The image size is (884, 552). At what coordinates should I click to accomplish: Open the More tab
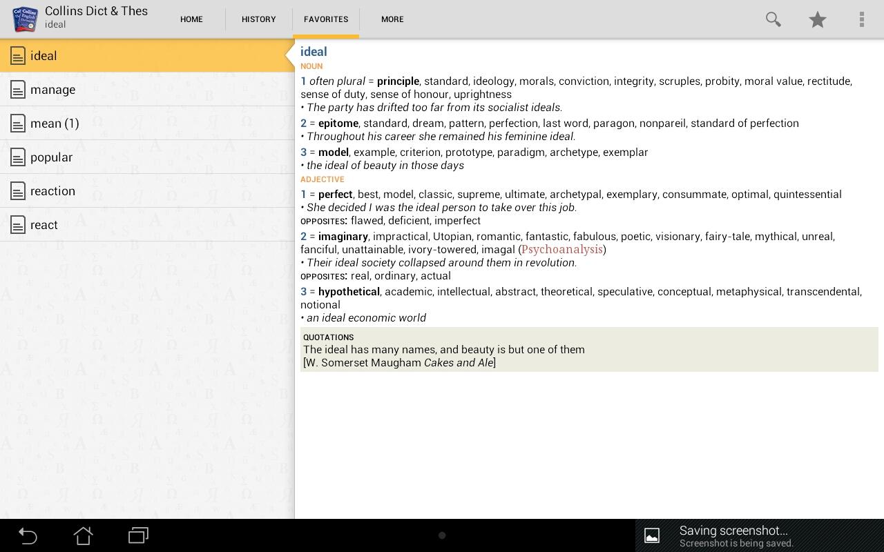pyautogui.click(x=392, y=19)
